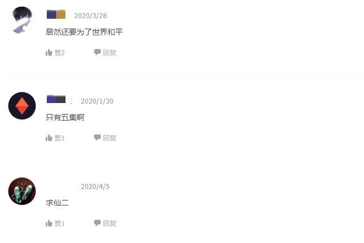Click 回复 on the third comment

click(x=110, y=223)
